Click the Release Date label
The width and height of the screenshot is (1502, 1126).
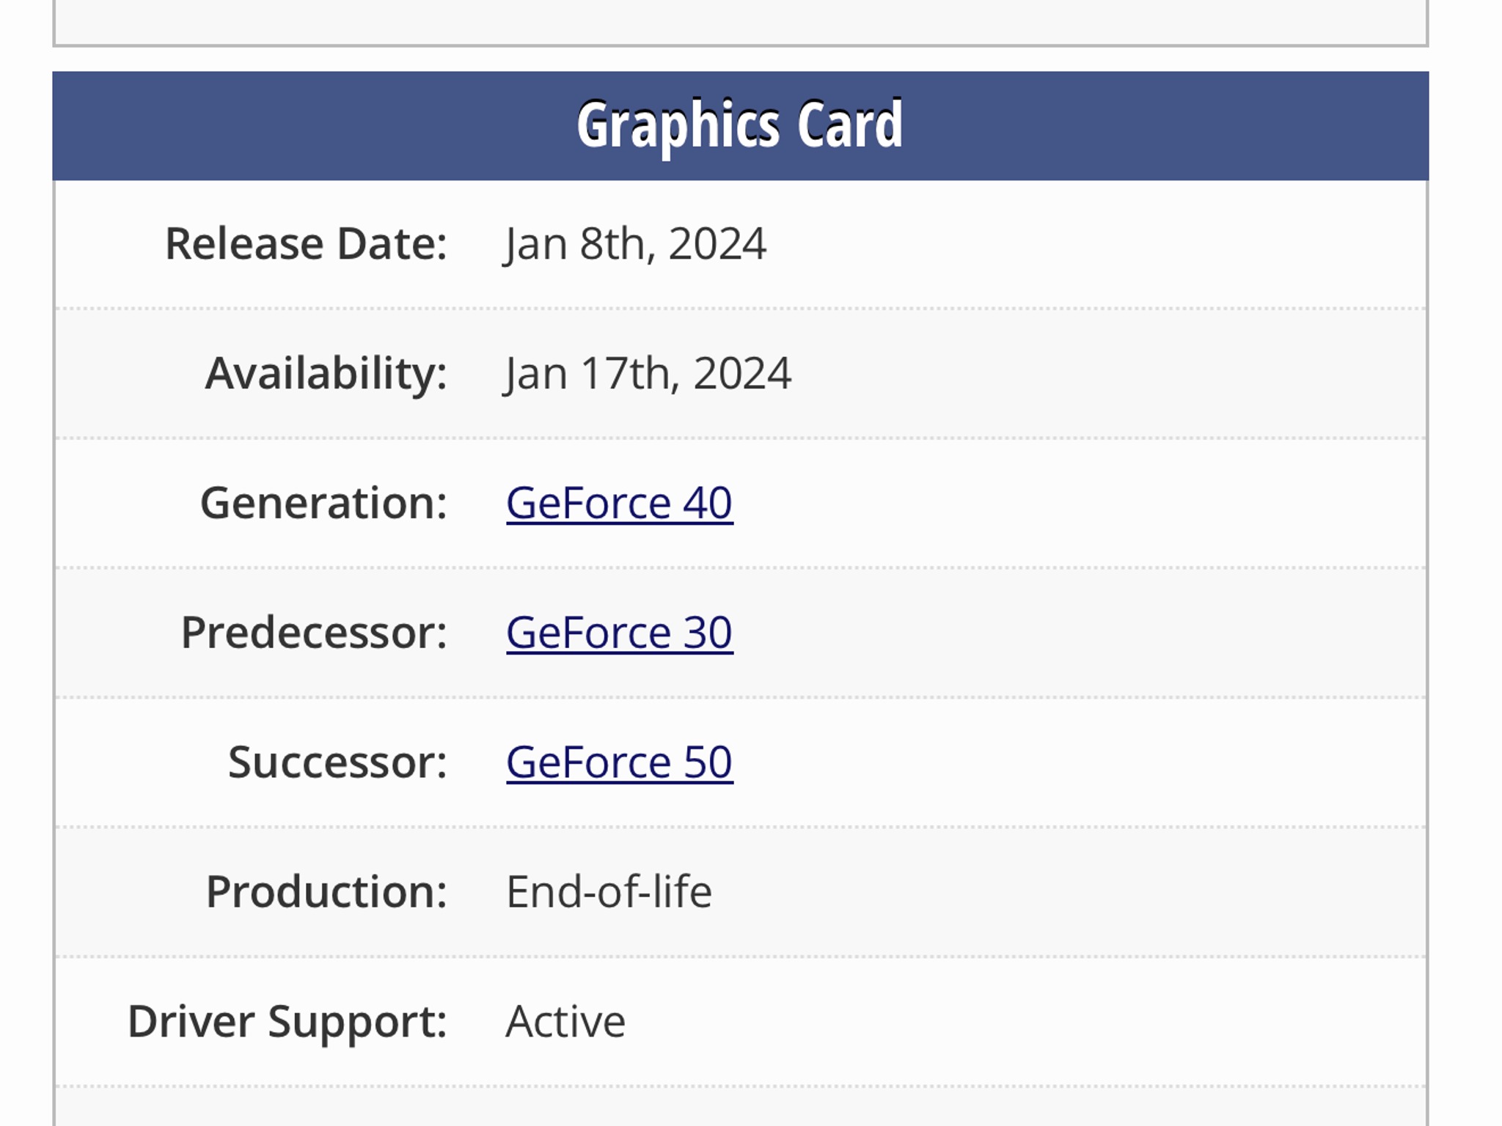[x=306, y=243]
